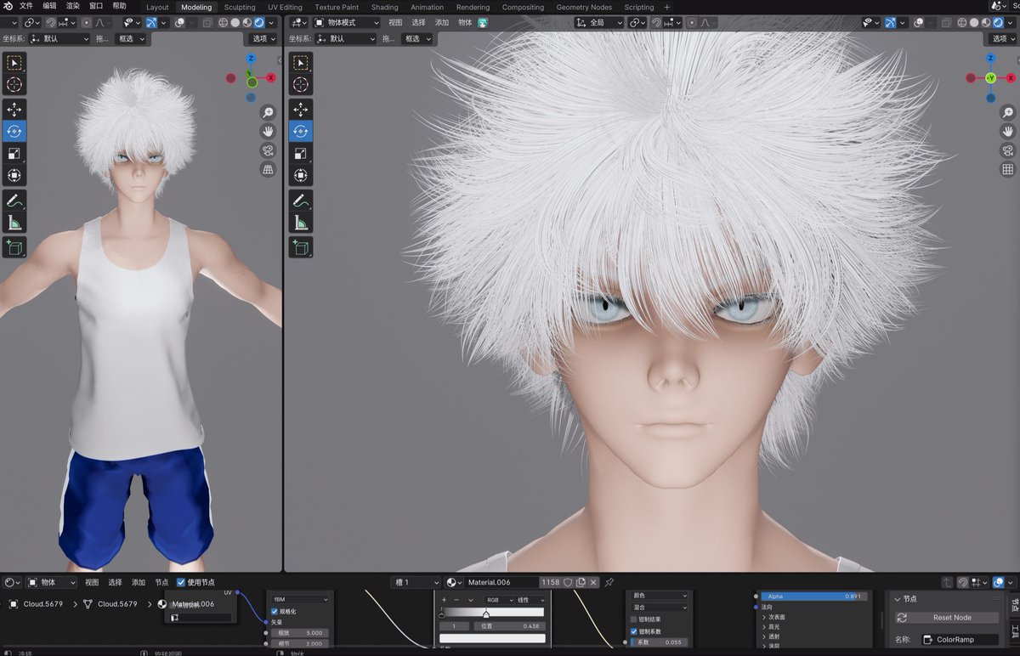Open the 全局 orientation dropdown

(x=598, y=23)
